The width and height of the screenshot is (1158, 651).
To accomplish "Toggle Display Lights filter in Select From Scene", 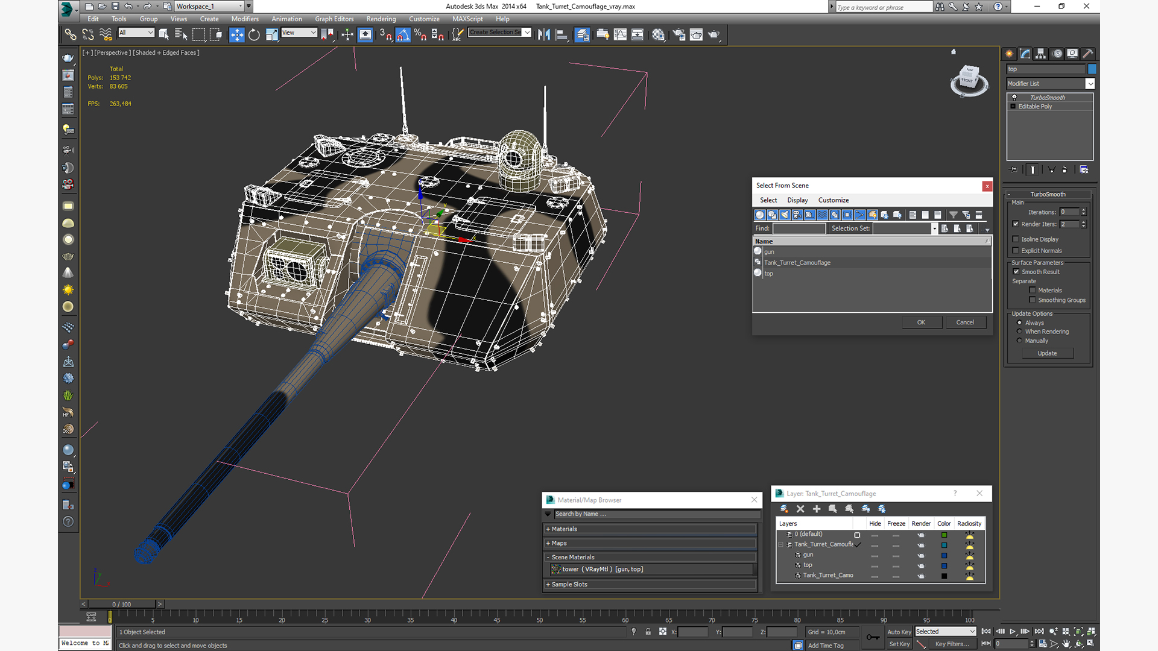I will pyautogui.click(x=785, y=215).
